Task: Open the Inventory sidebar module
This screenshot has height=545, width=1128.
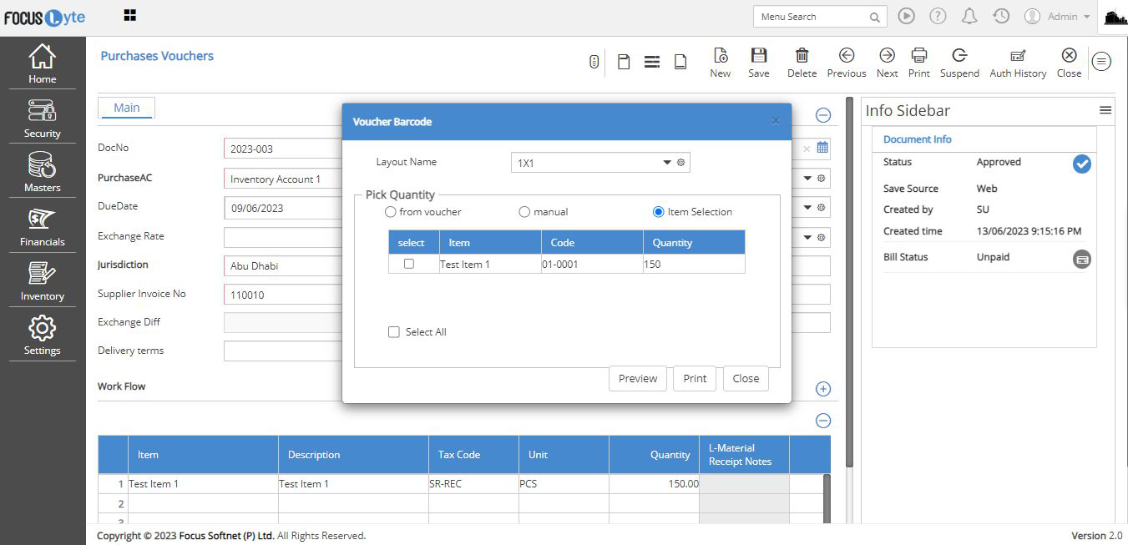Action: pyautogui.click(x=43, y=280)
